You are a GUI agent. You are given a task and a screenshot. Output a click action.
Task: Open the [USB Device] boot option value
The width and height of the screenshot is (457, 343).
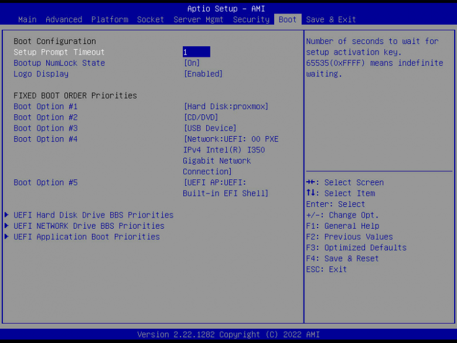tap(210, 128)
